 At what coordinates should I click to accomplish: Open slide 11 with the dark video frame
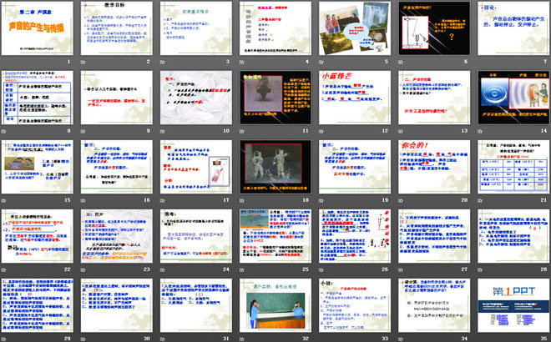tap(275, 99)
